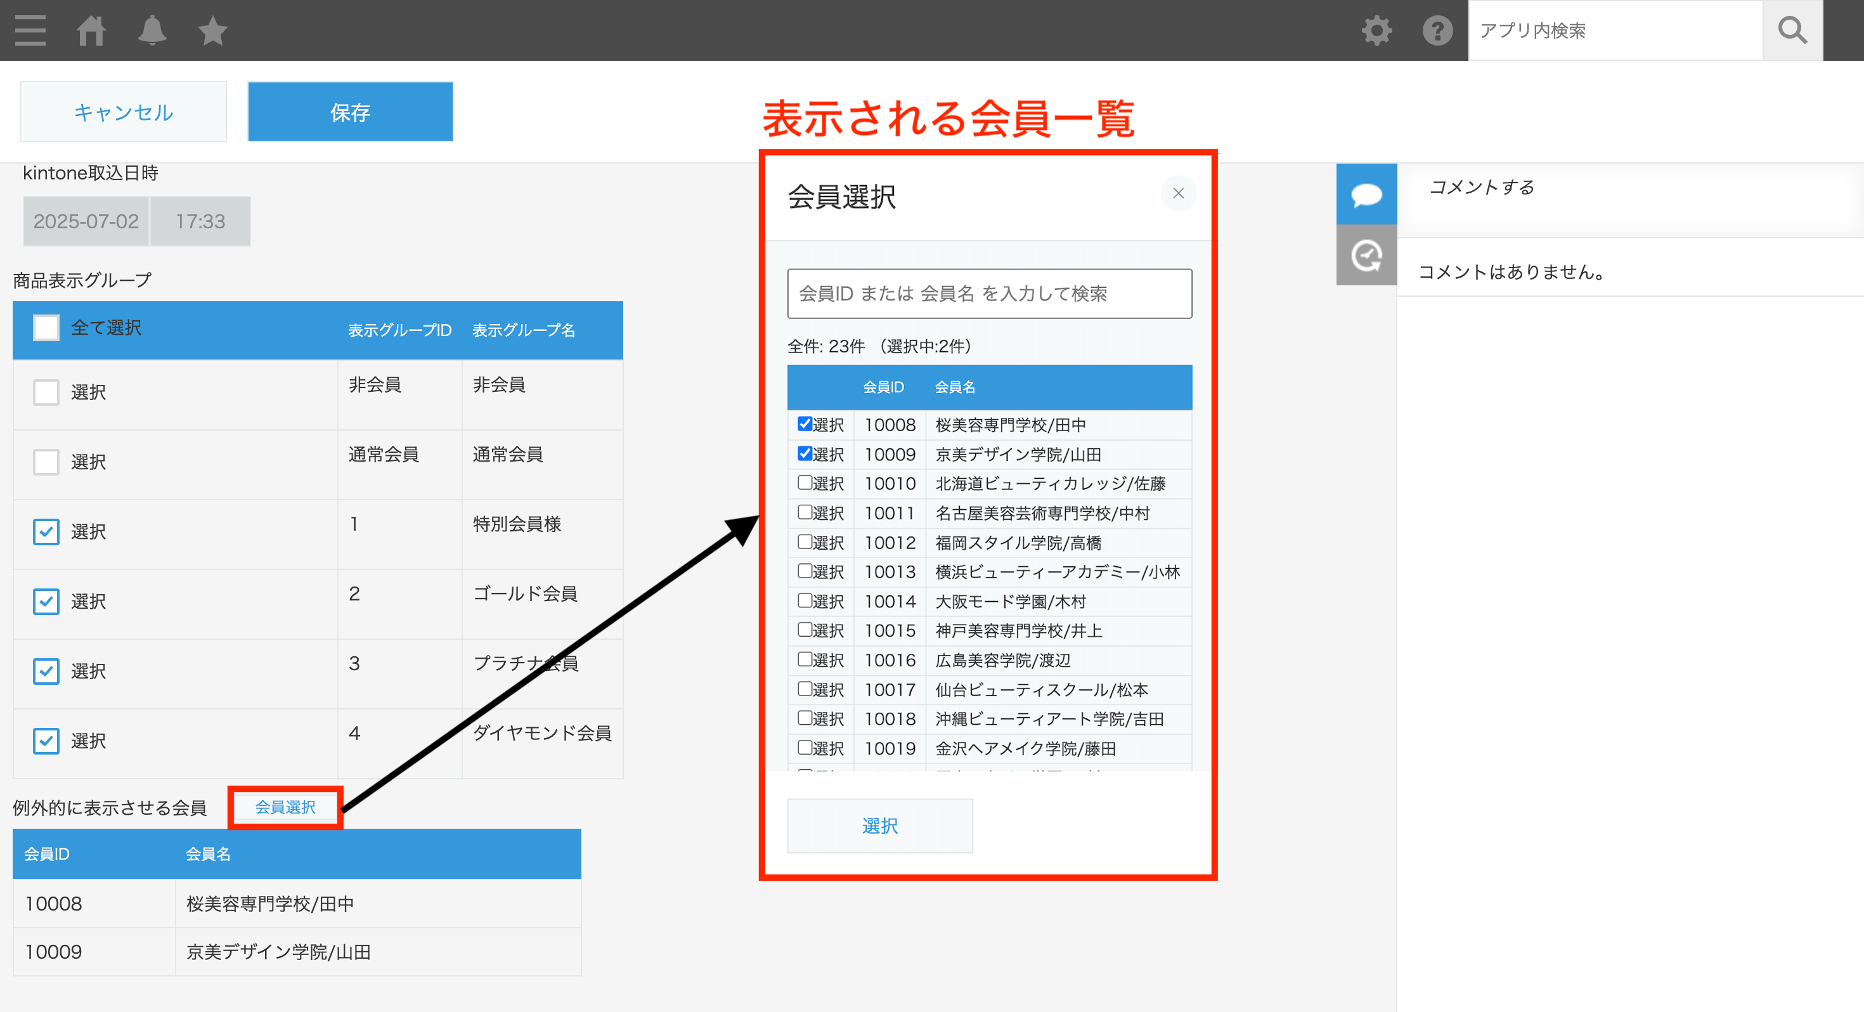Close the 会員選択 modal
The height and width of the screenshot is (1012, 1864).
point(1178,193)
